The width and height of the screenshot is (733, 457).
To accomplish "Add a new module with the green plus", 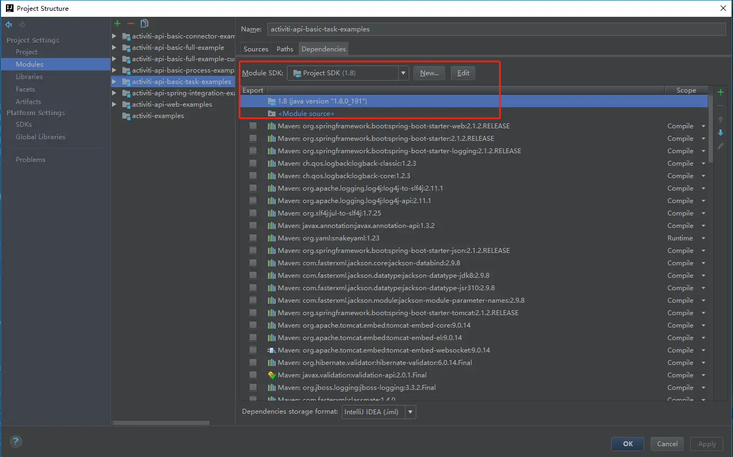I will point(117,23).
